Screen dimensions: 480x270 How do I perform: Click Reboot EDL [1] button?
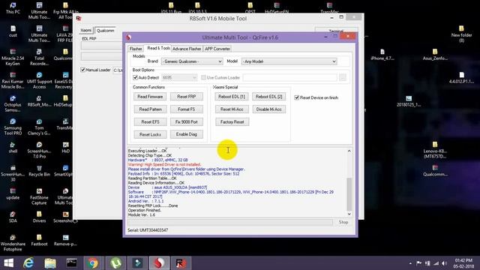[x=232, y=97]
